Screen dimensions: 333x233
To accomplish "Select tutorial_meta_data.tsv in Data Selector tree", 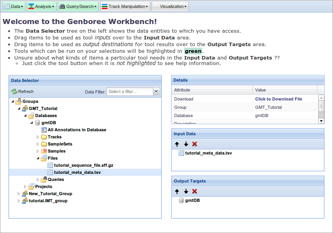I will coord(77,172).
